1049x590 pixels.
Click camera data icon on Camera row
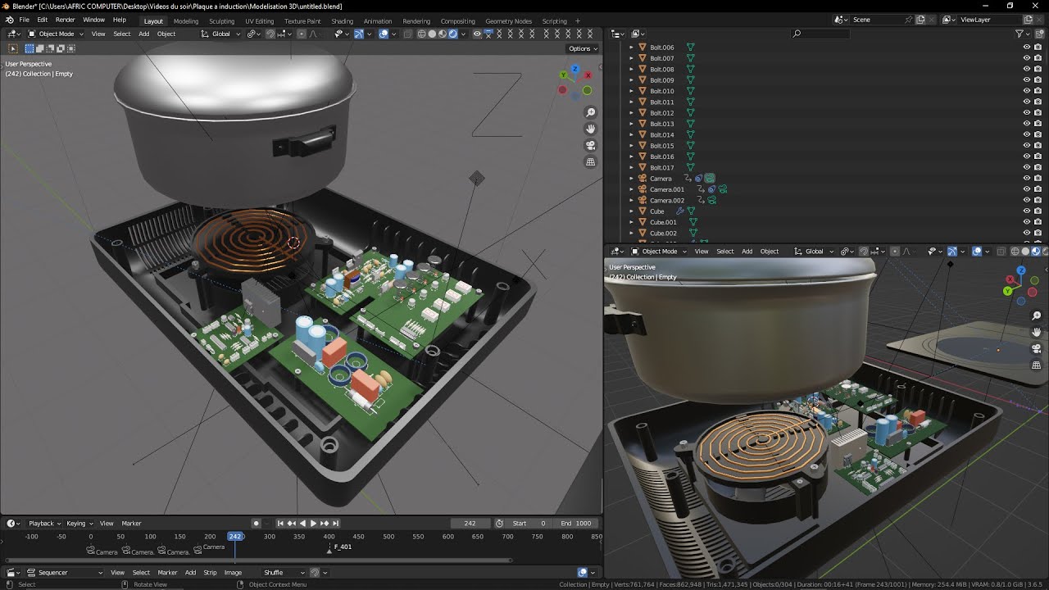point(710,178)
